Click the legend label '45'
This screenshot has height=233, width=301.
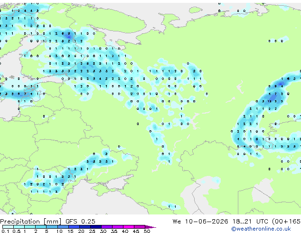coord(136,231)
